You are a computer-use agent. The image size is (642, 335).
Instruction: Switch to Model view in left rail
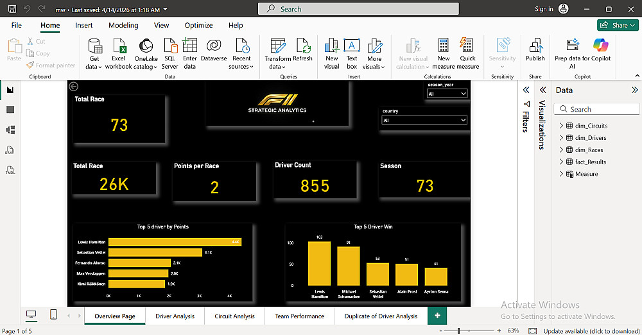(x=10, y=130)
